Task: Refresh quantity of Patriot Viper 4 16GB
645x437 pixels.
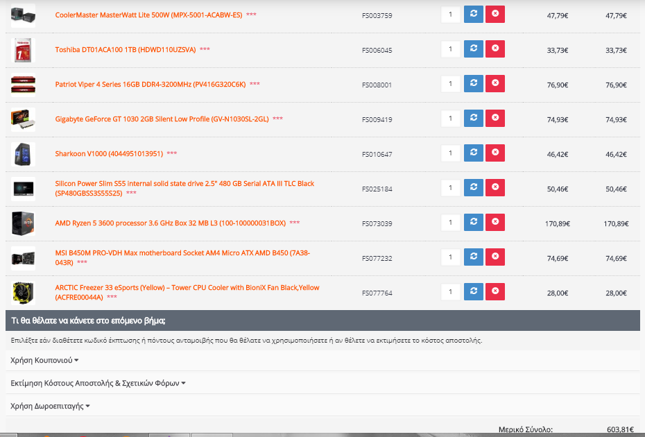Action: [x=474, y=83]
